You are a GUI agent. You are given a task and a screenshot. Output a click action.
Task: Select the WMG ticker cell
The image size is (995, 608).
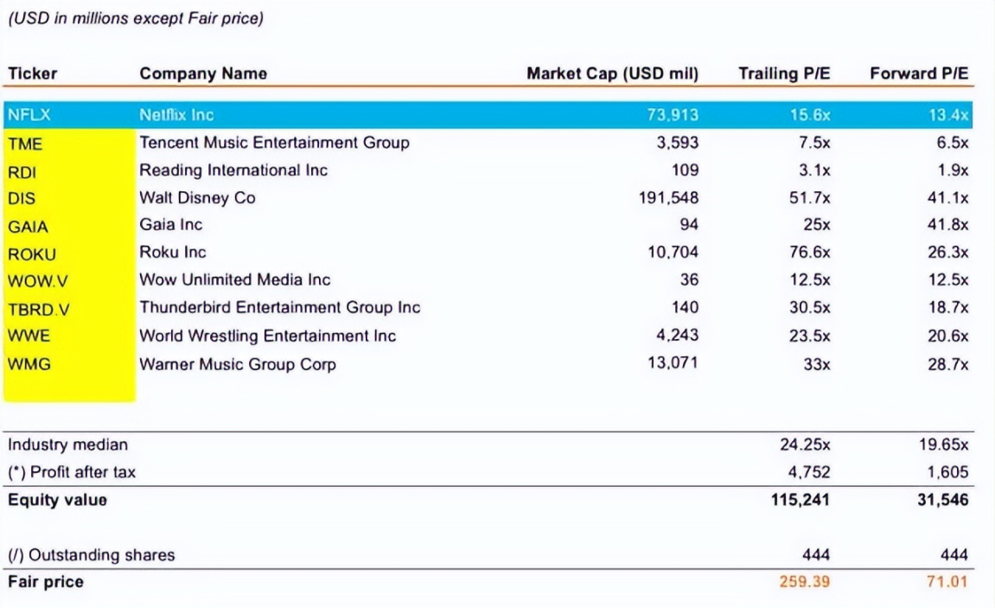[x=29, y=364]
